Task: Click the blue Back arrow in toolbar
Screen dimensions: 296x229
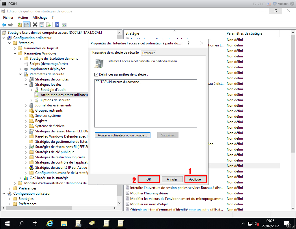Action: pos(4,25)
